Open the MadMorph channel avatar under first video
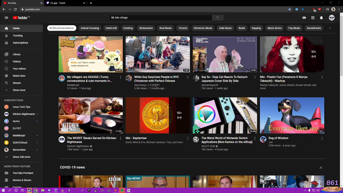343x193 pixels. pos(62,78)
